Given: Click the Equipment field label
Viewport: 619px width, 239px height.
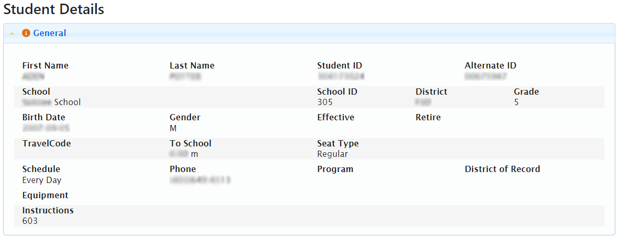Looking at the screenshot, I should point(45,196).
